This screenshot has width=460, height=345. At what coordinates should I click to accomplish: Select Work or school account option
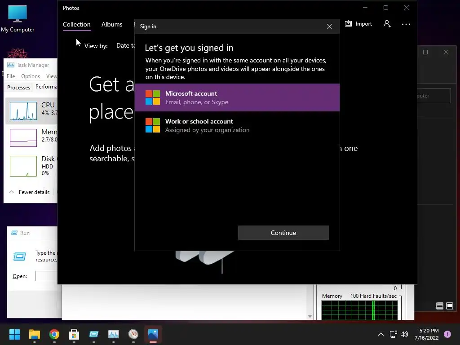[237, 126]
